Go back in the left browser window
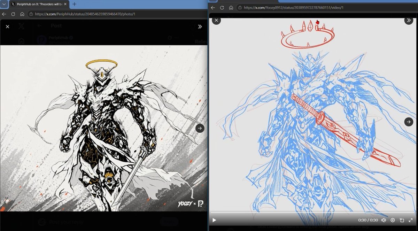This screenshot has height=231, width=418. tap(4, 14)
